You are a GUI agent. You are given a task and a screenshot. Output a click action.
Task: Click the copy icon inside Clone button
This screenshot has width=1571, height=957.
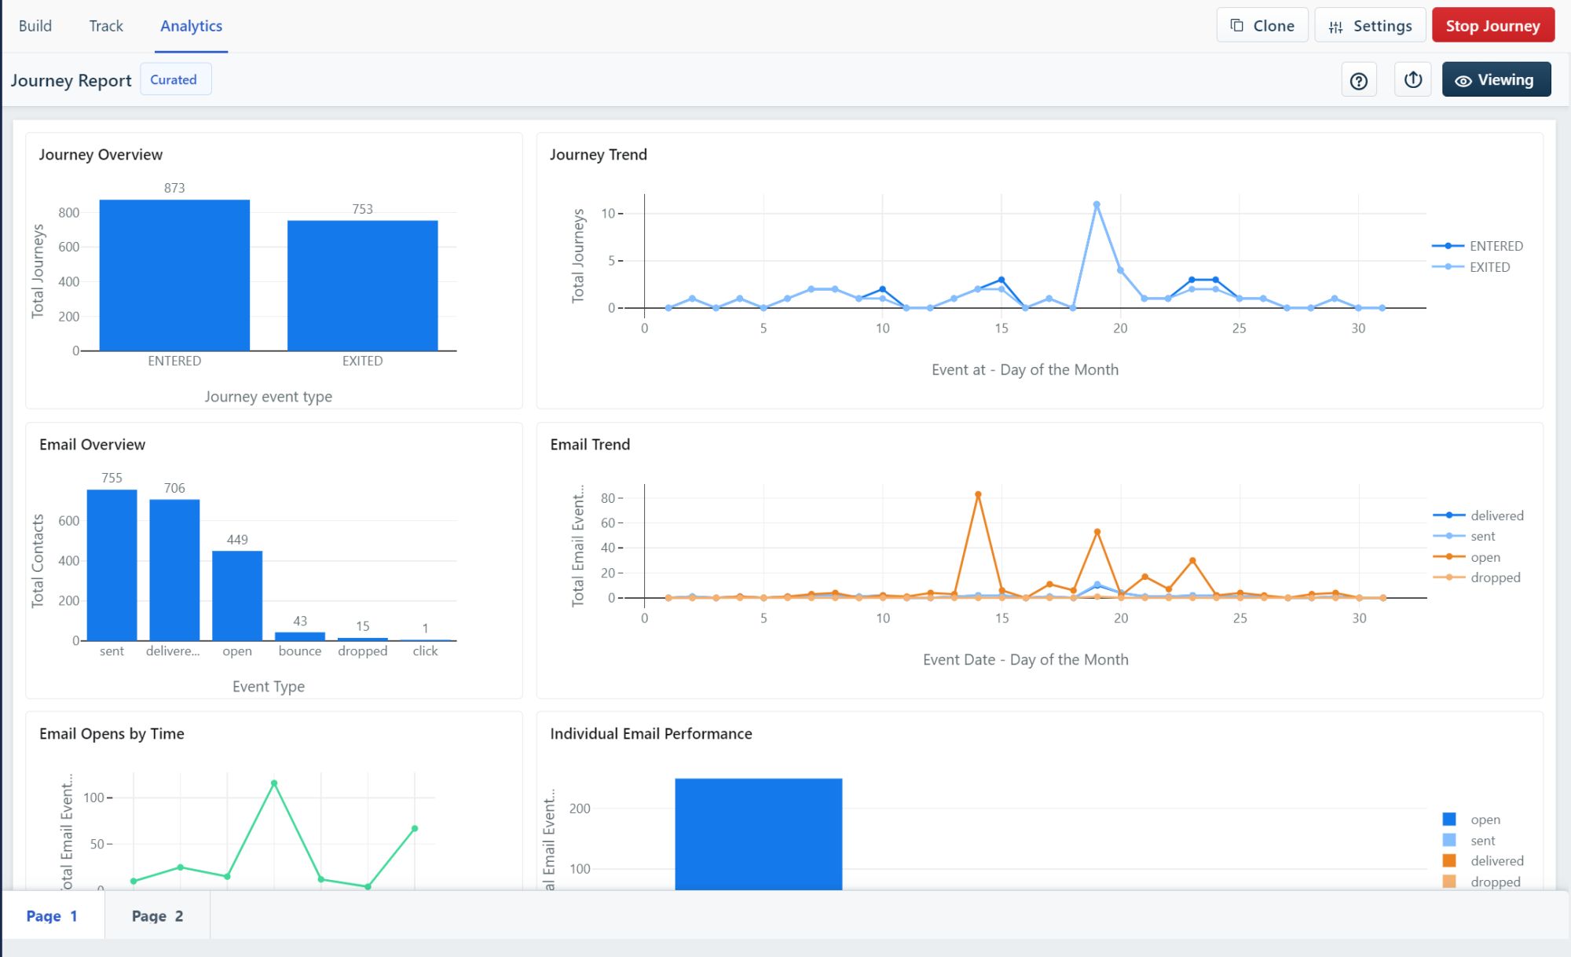[x=1236, y=24]
